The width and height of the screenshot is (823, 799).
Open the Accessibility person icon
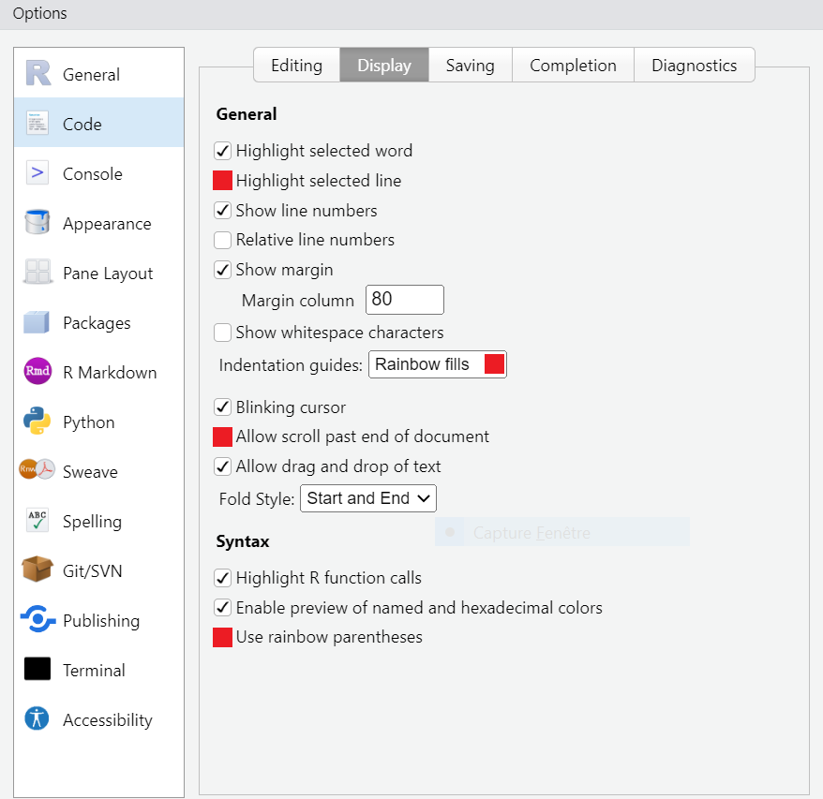tap(37, 719)
